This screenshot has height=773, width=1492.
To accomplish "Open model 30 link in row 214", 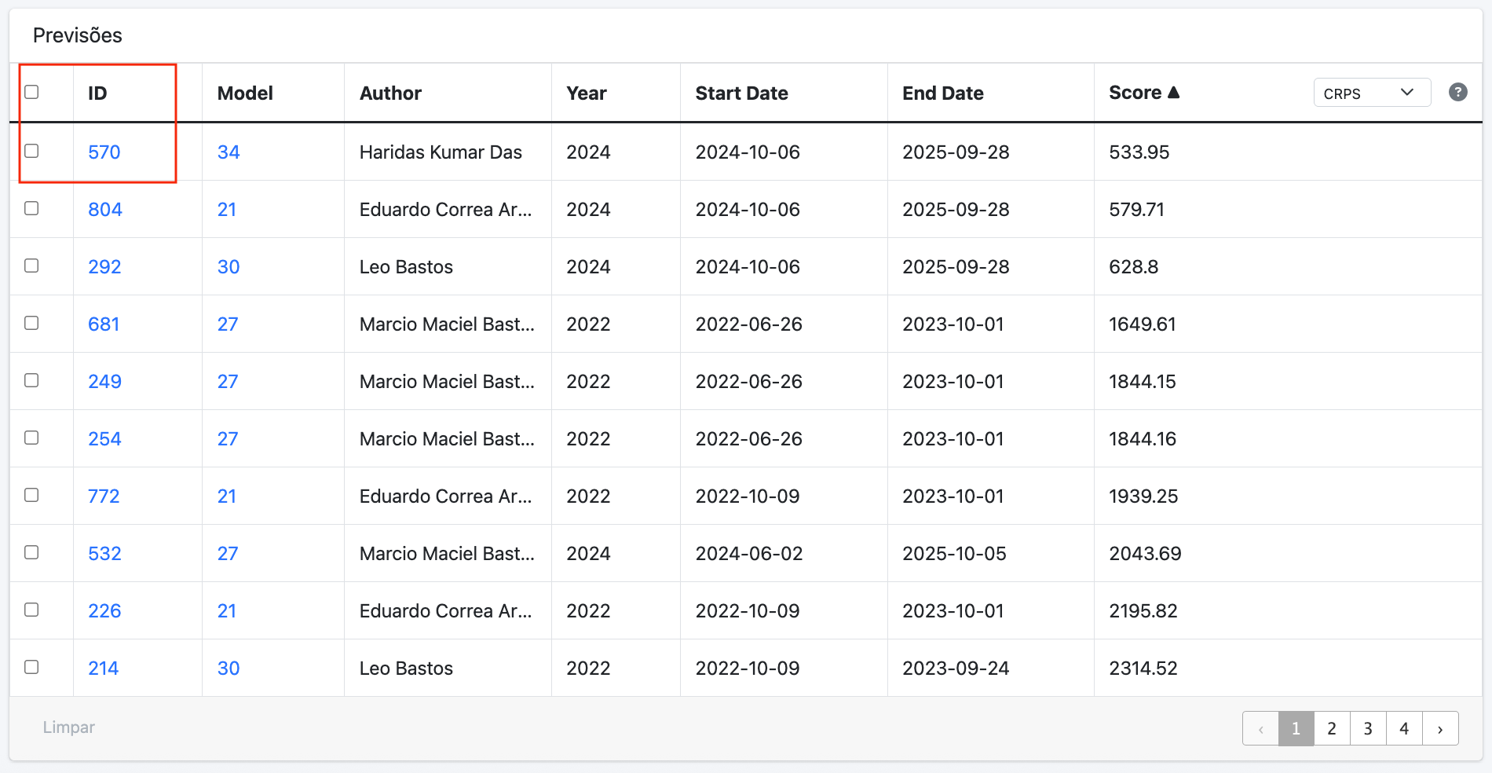I will point(229,669).
